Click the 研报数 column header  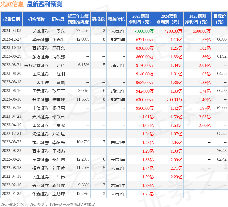[x=98, y=19]
